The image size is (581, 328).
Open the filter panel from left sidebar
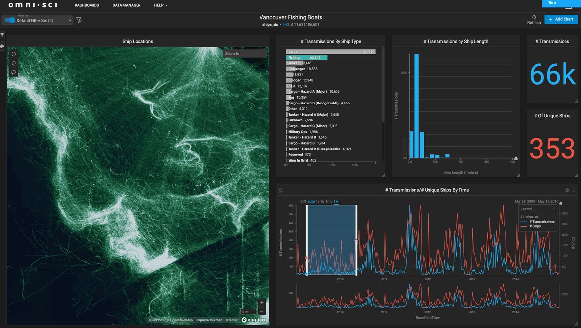pos(2,35)
